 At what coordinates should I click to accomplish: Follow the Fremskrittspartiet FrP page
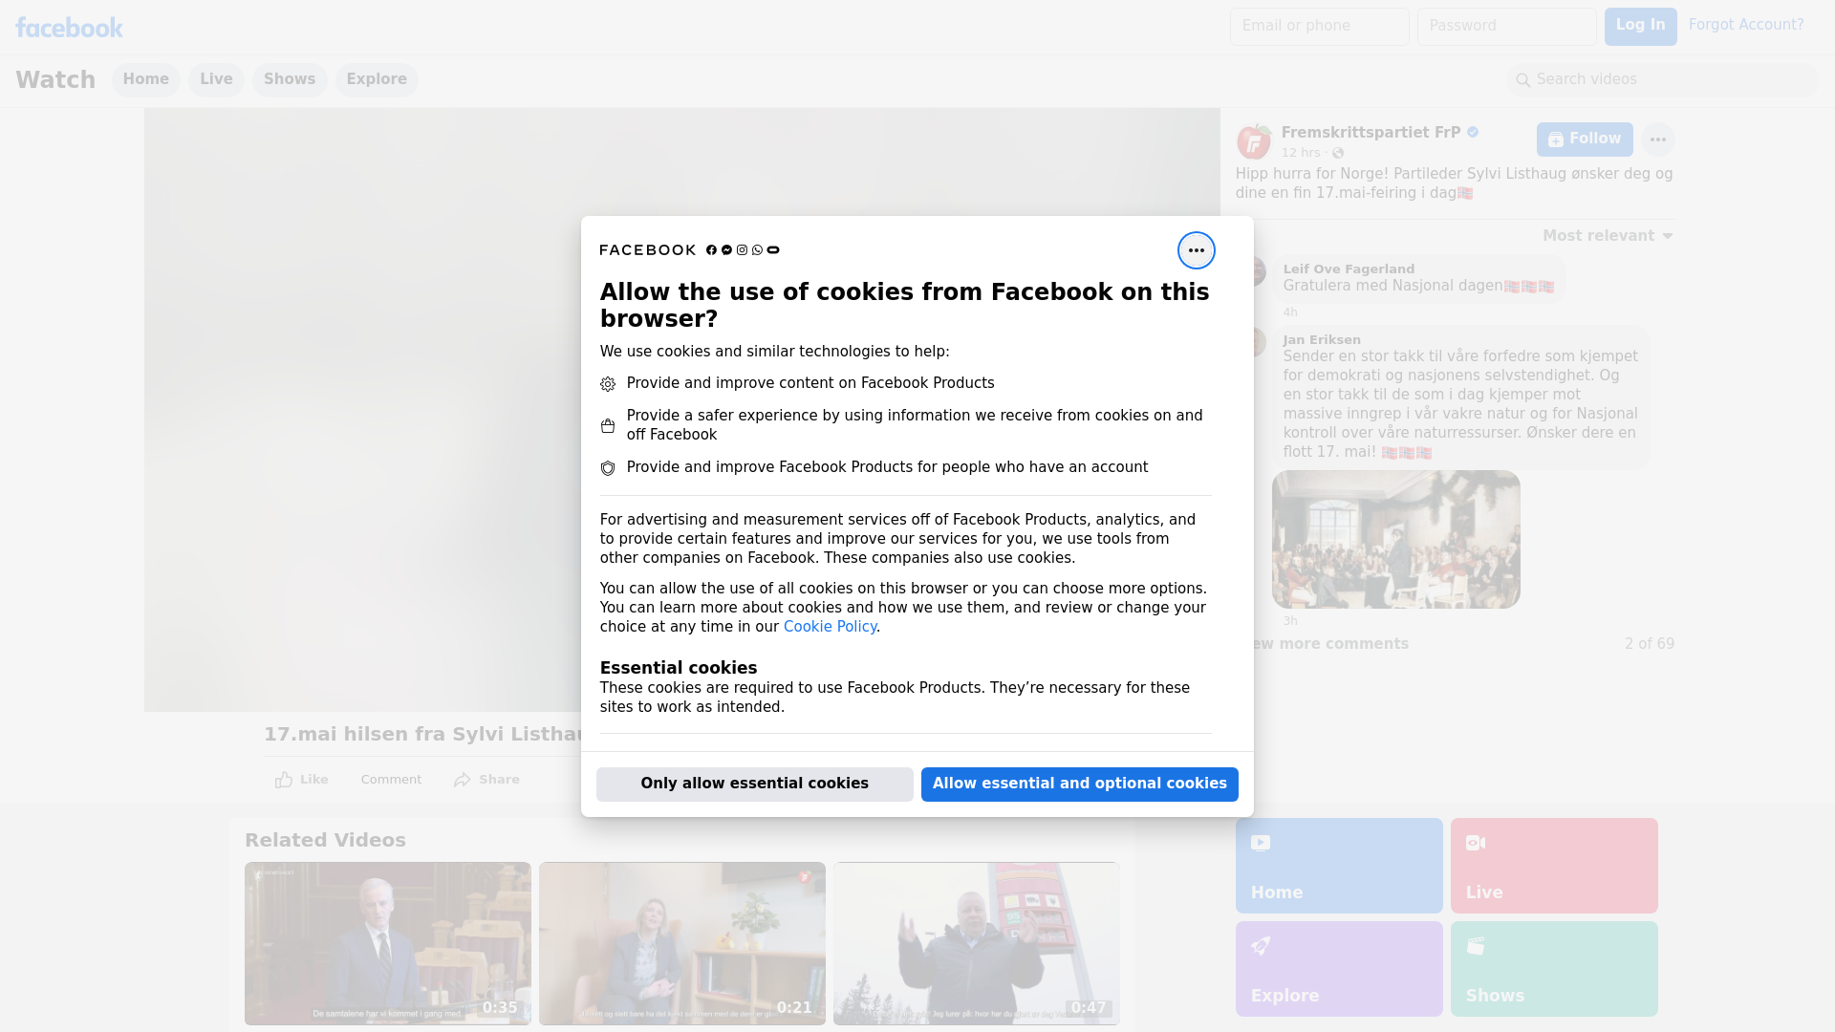pos(1584,140)
